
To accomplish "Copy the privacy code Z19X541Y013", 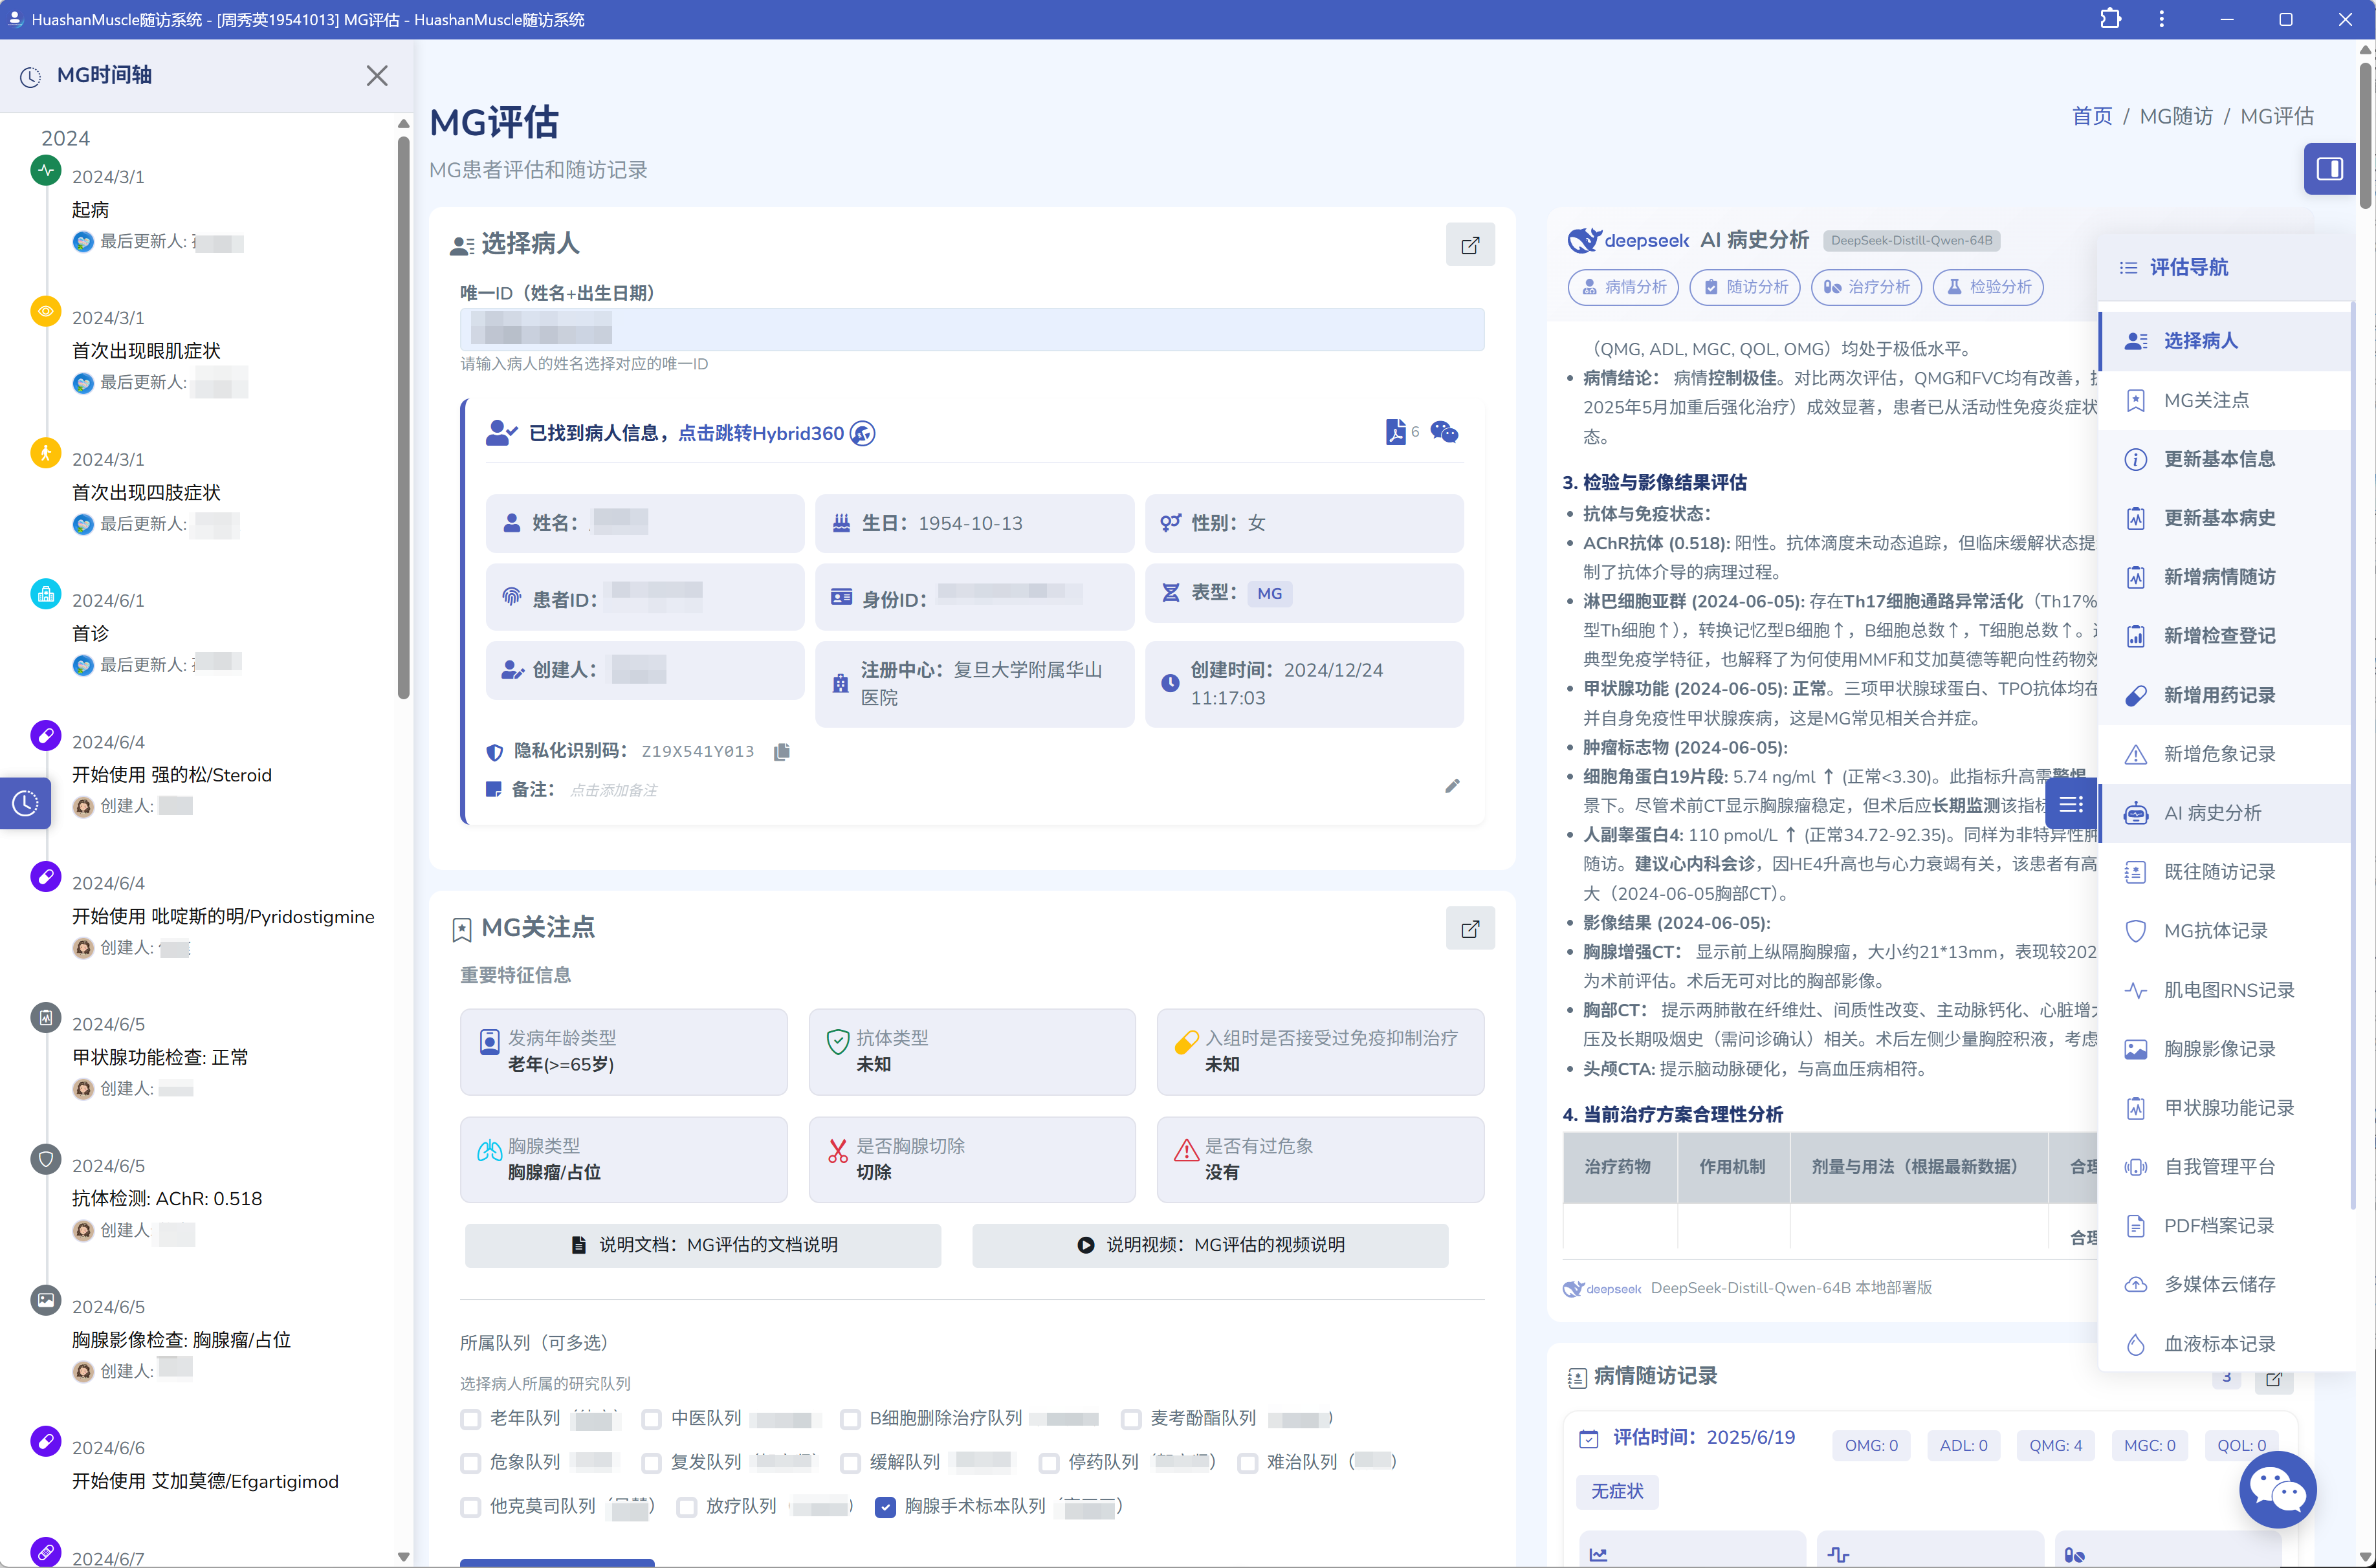I will coord(782,751).
